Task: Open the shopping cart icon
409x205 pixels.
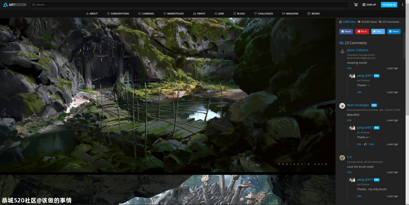Action: coord(356,5)
